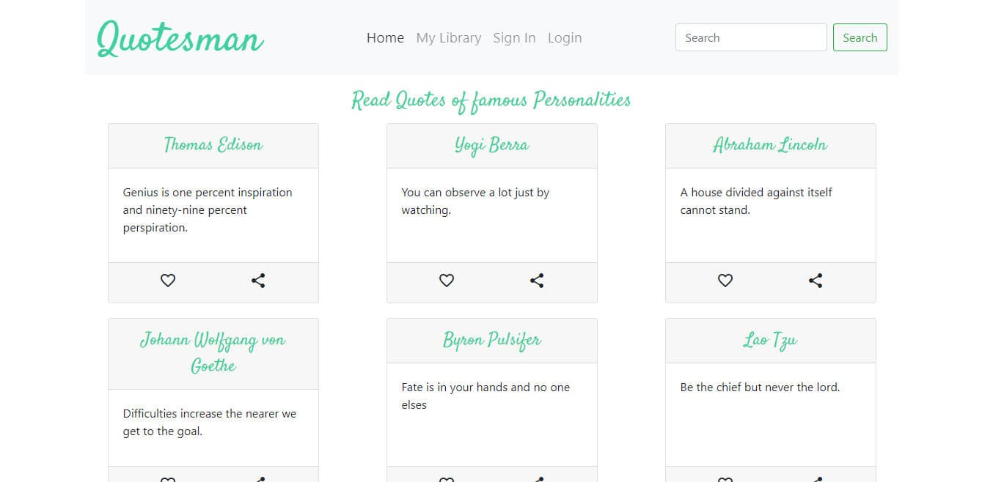Open the Sign In page
The height and width of the screenshot is (482, 982).
(514, 38)
